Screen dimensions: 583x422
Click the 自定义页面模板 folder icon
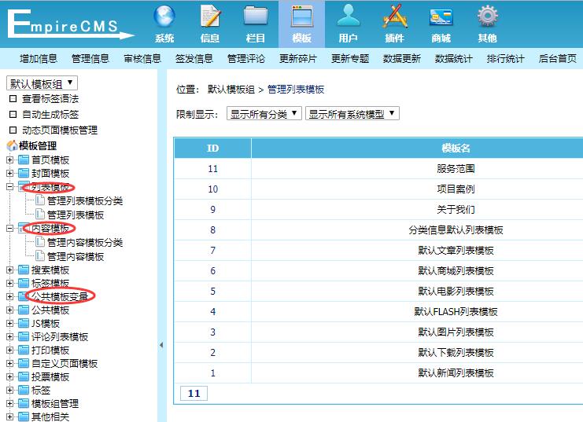tap(24, 363)
